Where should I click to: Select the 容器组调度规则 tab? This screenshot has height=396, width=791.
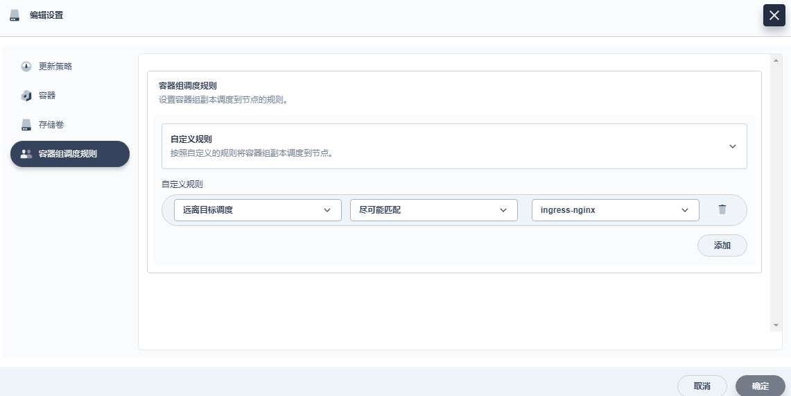coord(69,154)
